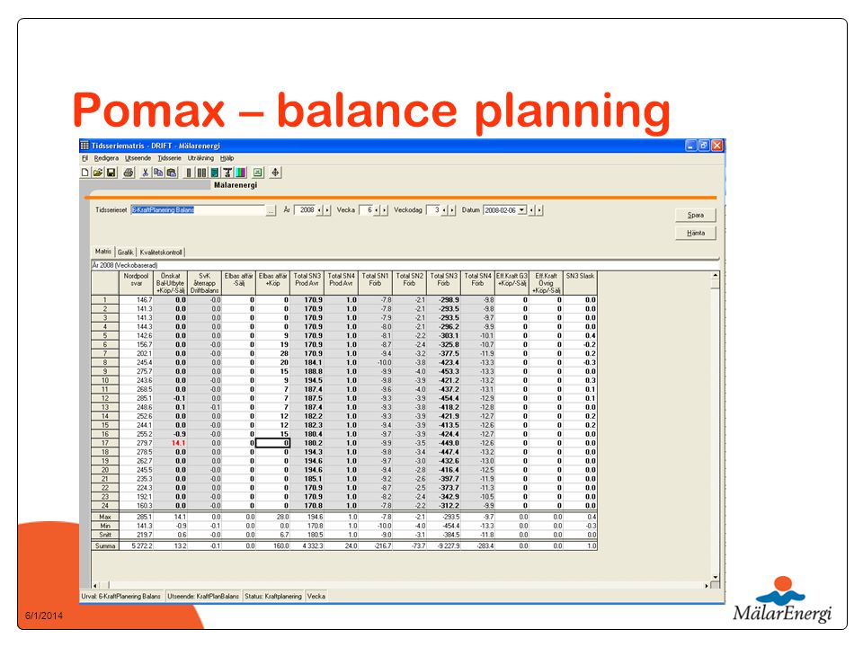Open the Hjälp menu

[x=227, y=158]
